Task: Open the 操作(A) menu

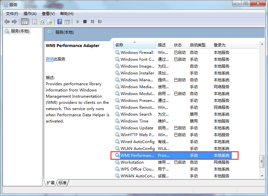Action: tap(30, 14)
